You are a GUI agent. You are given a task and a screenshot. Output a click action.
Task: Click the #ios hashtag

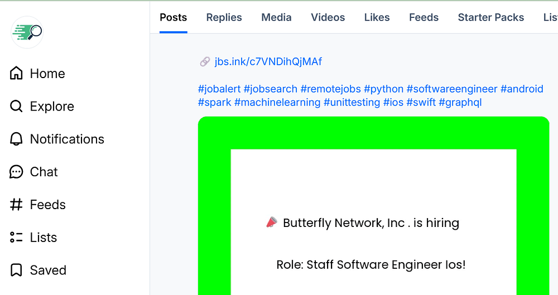393,103
